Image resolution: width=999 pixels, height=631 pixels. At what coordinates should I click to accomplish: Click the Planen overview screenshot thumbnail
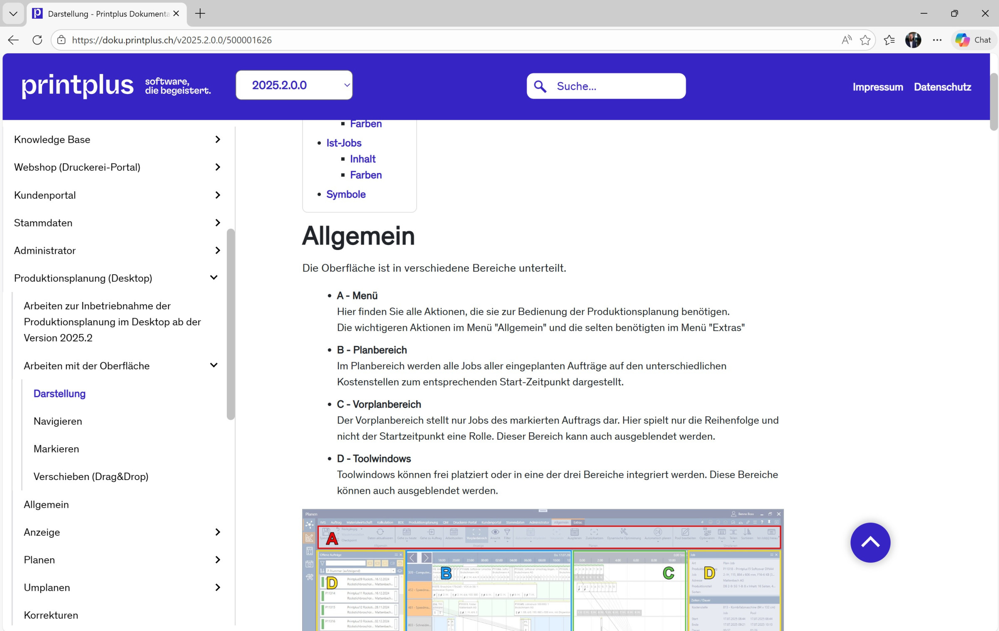[x=543, y=570]
